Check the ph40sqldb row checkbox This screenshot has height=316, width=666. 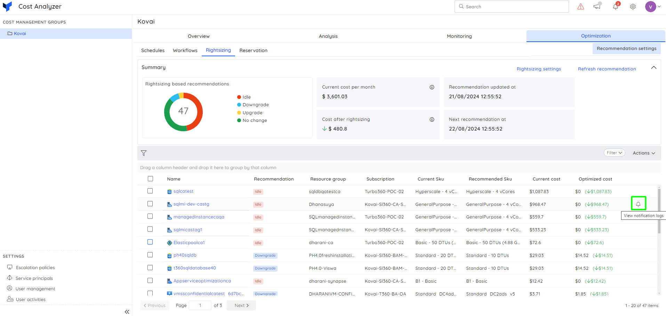coord(150,255)
